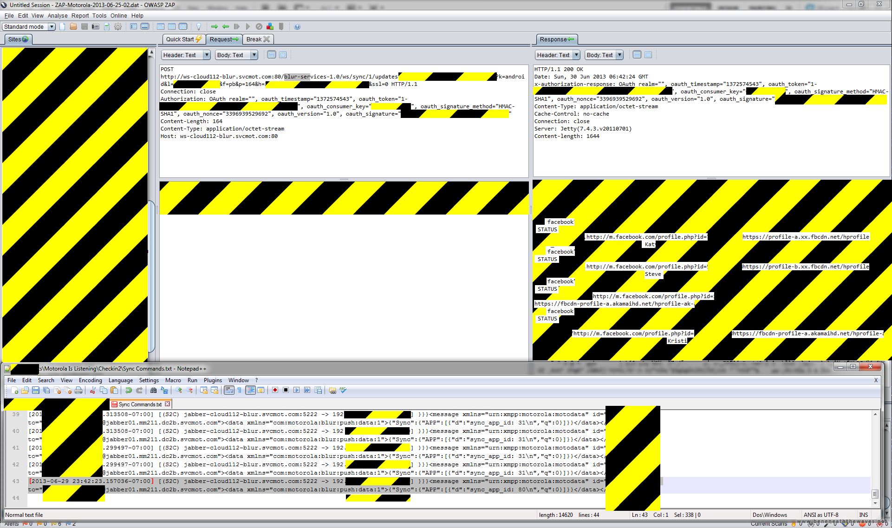This screenshot has width=892, height=528.
Task: Cut selection in Notepad++ toolbar
Action: [x=93, y=390]
